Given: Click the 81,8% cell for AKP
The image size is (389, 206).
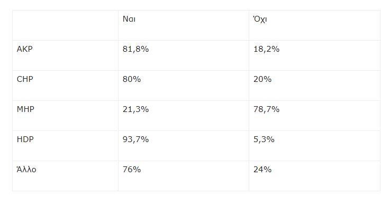Looking at the screenshot, I should point(135,49).
